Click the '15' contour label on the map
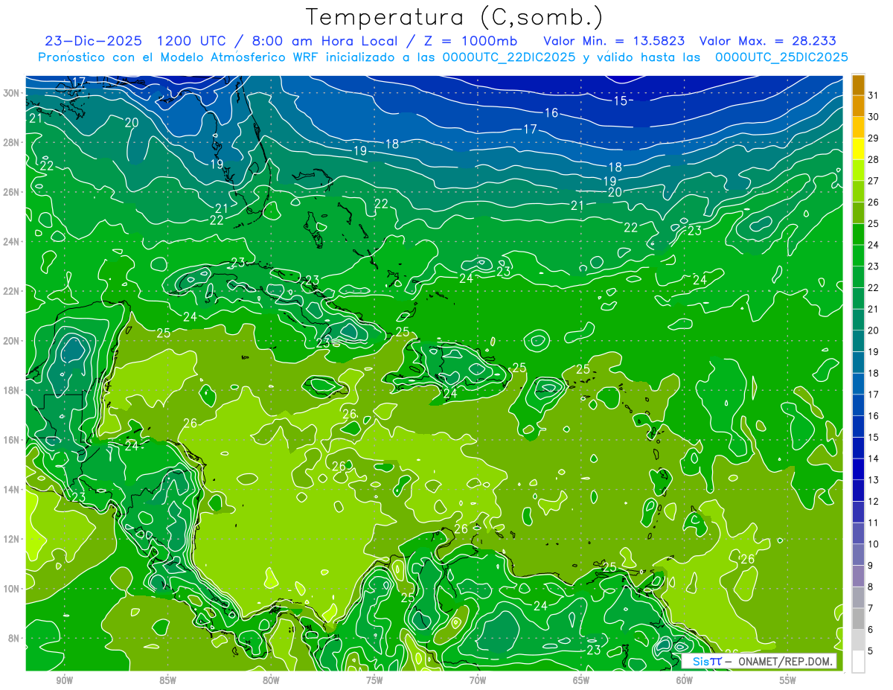This screenshot has width=893, height=690. (x=620, y=100)
